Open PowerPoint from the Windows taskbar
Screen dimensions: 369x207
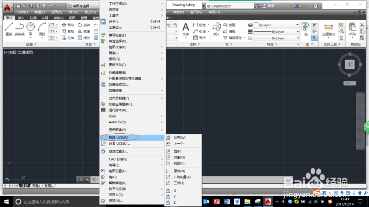coord(217,201)
